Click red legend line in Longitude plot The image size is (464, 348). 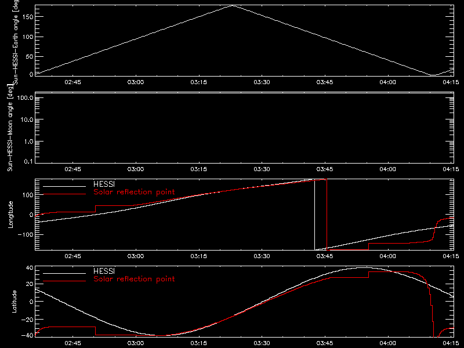coord(64,194)
